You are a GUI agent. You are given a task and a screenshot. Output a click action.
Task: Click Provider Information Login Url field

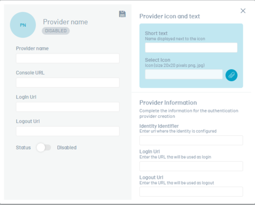point(191,166)
